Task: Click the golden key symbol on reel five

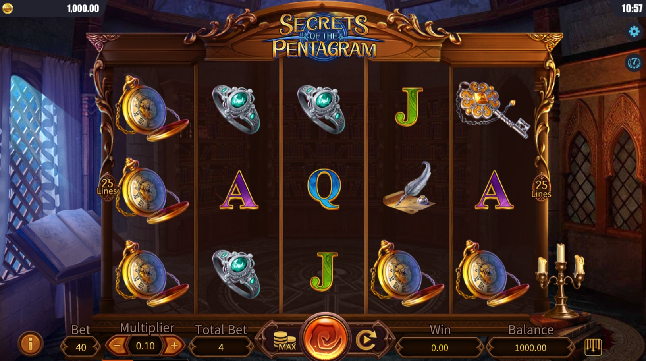Action: click(x=493, y=109)
